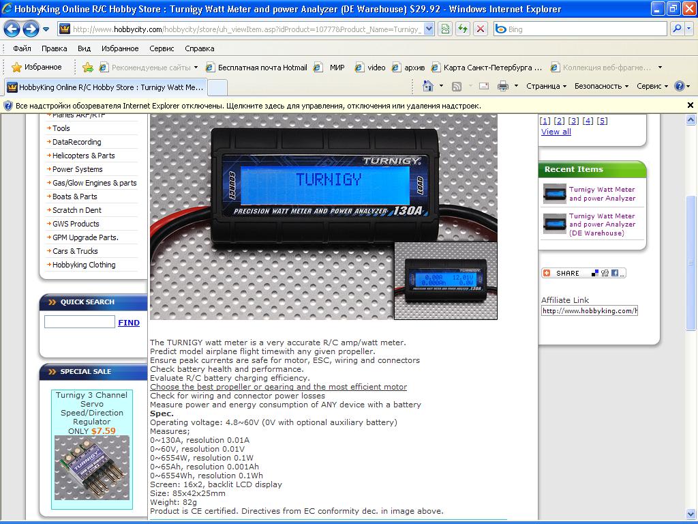
Task: Open recent item Turnigy Watt Meter (DE Warehouse)
Action: point(602,224)
